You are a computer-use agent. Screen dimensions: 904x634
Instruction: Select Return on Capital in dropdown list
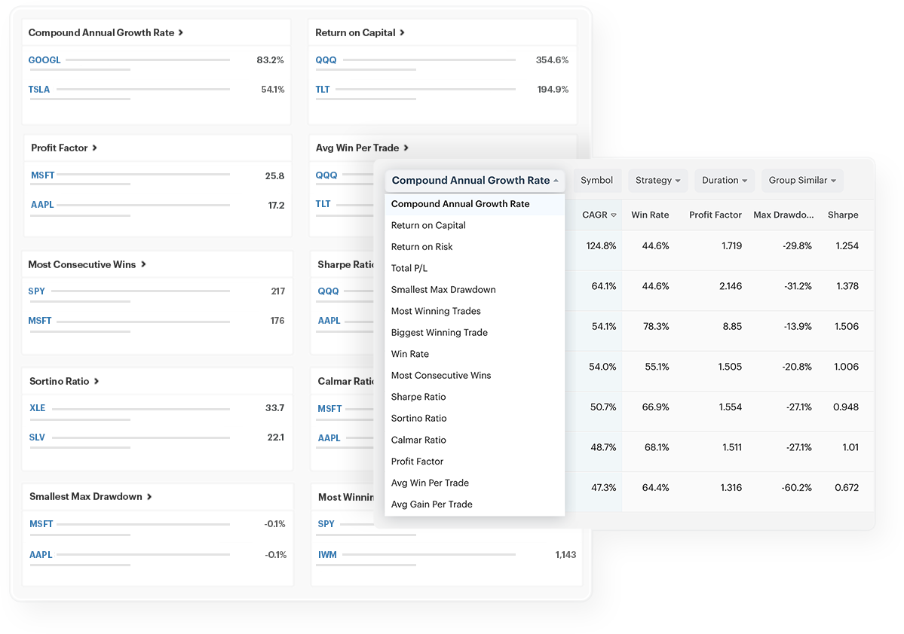coord(474,225)
